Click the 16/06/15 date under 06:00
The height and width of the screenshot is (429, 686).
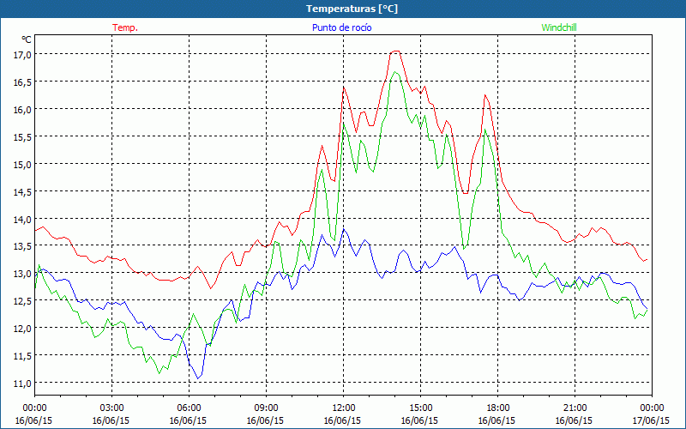pos(188,420)
